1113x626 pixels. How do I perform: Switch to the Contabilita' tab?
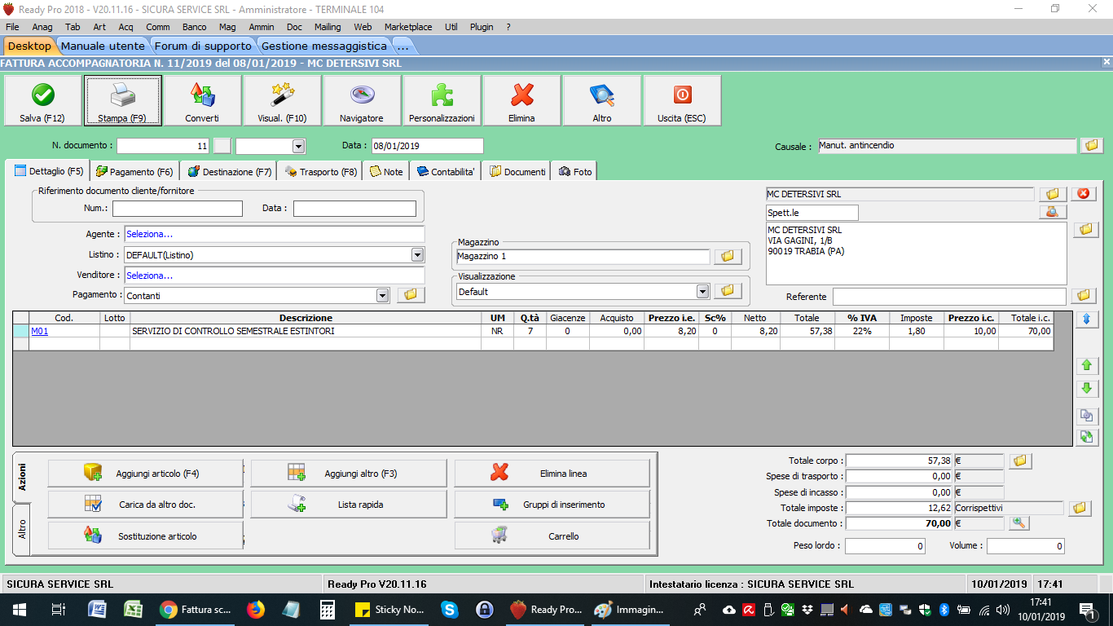point(446,171)
